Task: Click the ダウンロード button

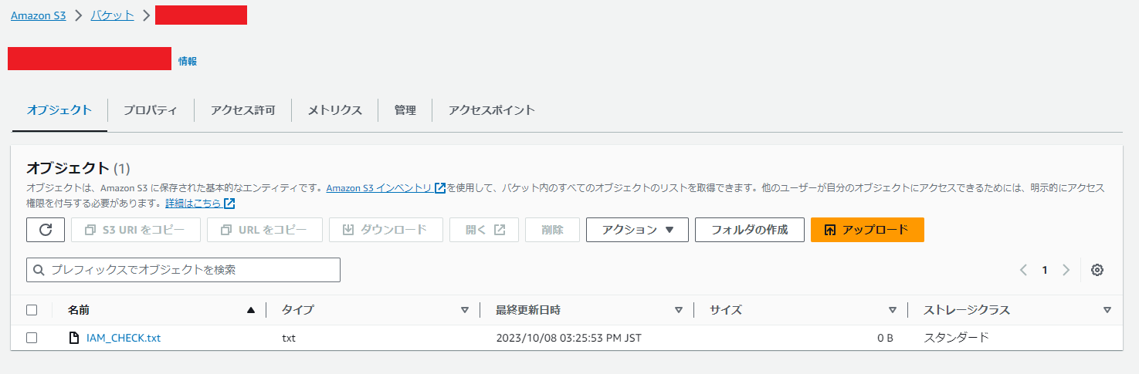Action: [386, 230]
